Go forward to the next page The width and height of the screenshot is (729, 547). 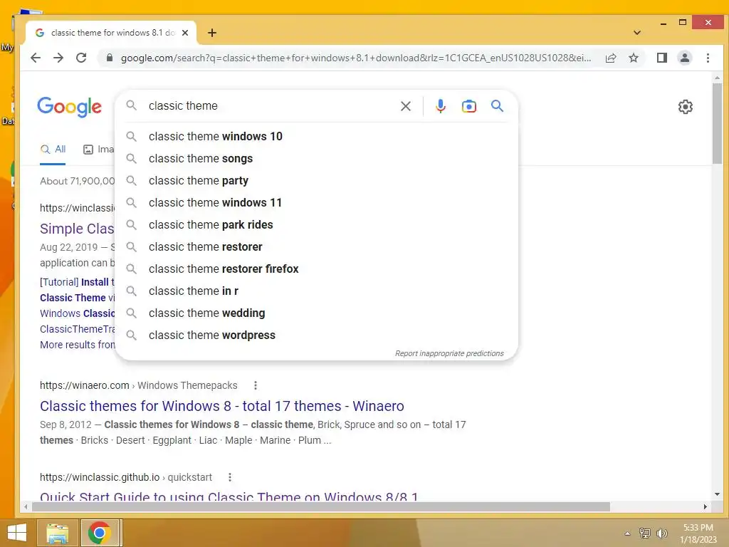[58, 58]
